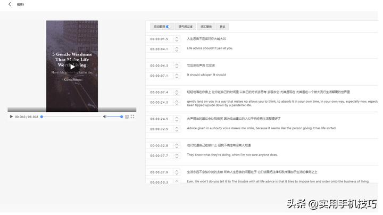Screen dimensions: 383x215
Task: Click the subtitle "They know what they're doing"
Action: coord(232,155)
